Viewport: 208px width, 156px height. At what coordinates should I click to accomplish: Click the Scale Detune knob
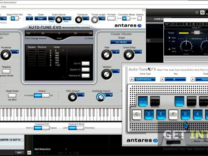click(x=58, y=20)
